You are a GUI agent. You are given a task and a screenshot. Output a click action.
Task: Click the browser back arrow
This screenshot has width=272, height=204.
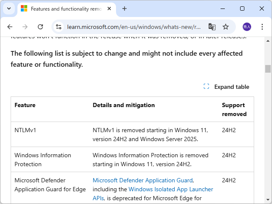pyautogui.click(x=10, y=27)
